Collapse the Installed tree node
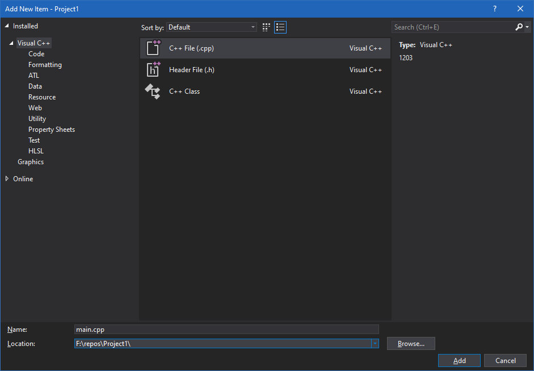Image resolution: width=534 pixels, height=371 pixels. [x=7, y=26]
